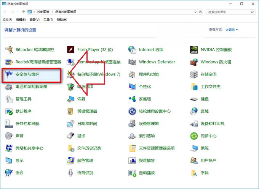Open the 自动播放 icon
This screenshot has height=189, width=259.
coord(132,173)
